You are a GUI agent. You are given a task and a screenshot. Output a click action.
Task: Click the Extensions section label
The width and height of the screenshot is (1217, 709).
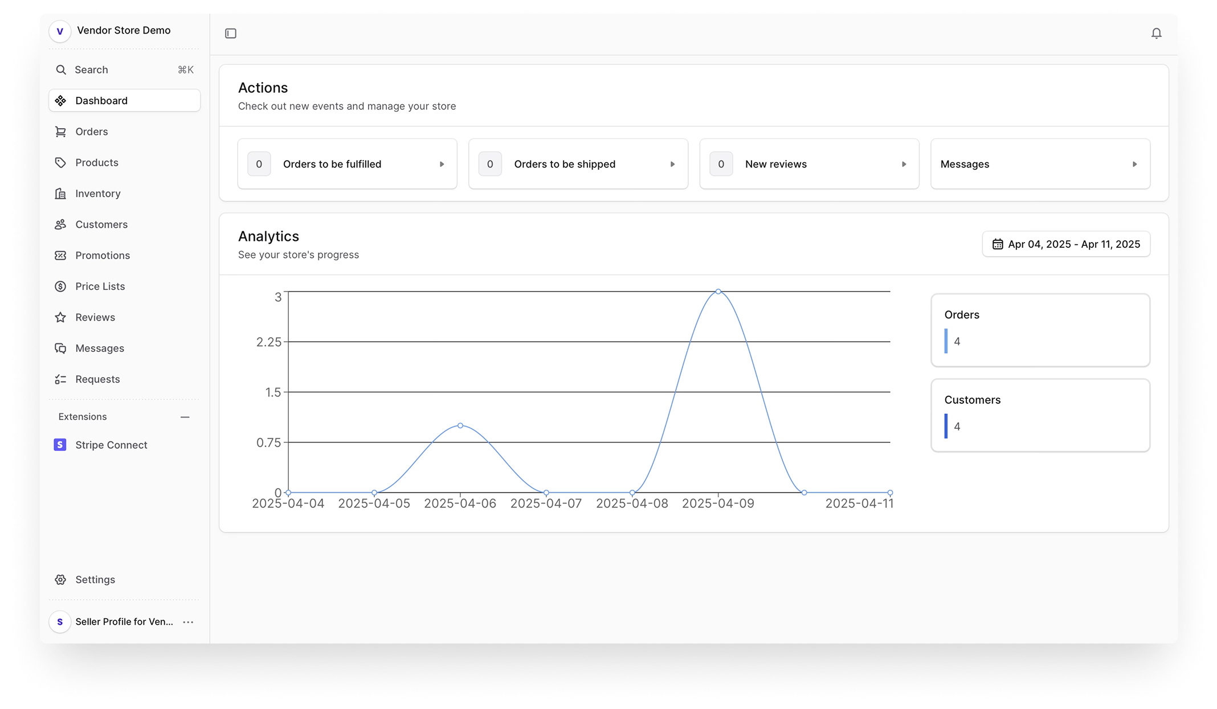pos(83,417)
